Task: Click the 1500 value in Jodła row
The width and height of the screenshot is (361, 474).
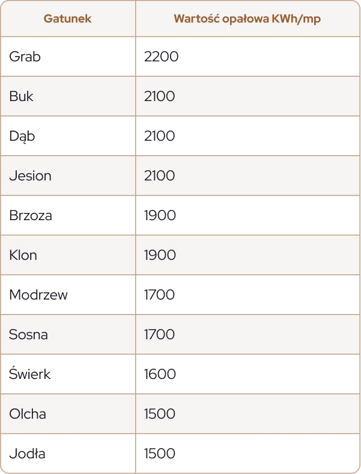Action: click(160, 454)
